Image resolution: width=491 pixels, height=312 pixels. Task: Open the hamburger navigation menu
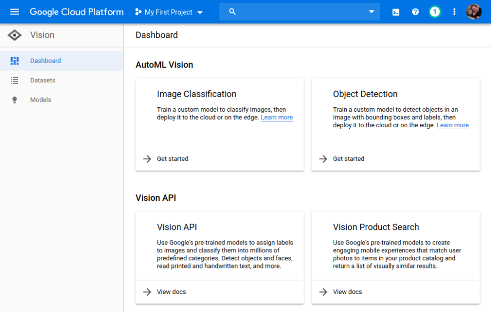click(15, 12)
